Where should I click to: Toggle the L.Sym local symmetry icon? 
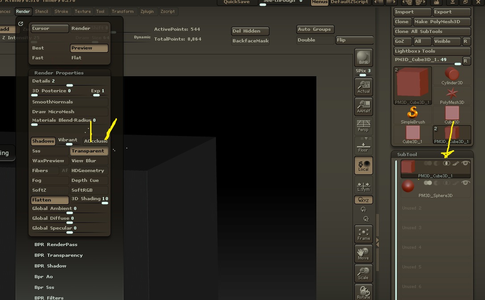click(364, 185)
